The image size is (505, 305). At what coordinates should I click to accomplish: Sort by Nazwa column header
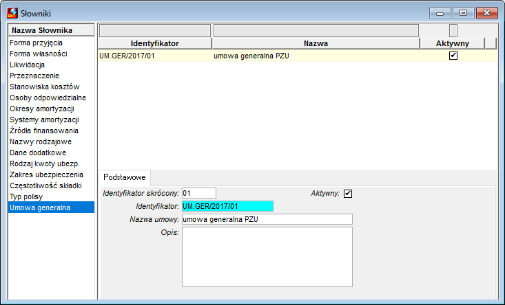point(316,43)
